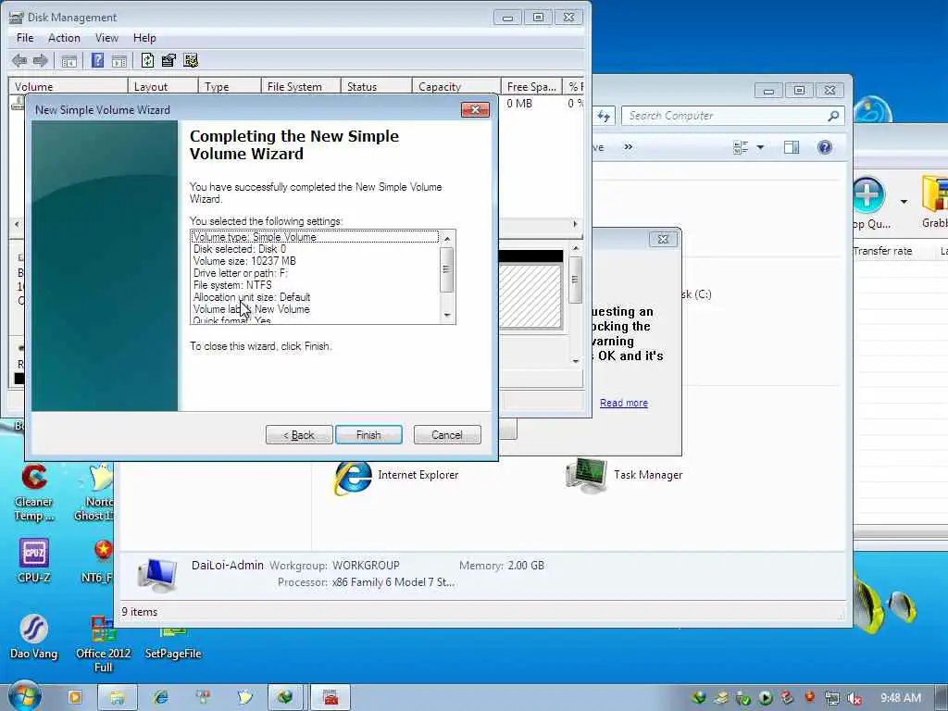
Task: Click Disk Management lower pane scroll-down arrow
Action: 576,361
